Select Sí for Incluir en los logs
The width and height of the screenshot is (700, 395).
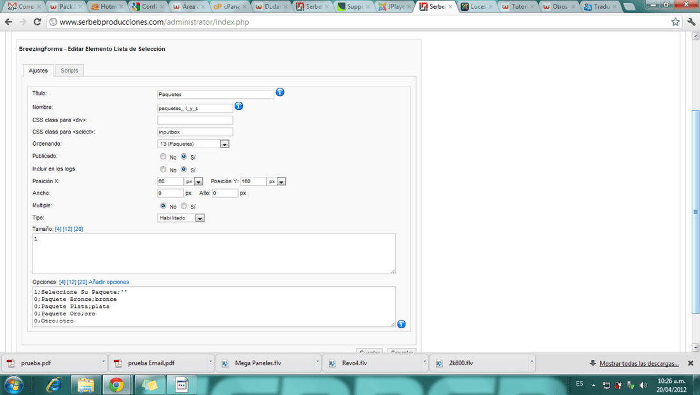pyautogui.click(x=183, y=170)
